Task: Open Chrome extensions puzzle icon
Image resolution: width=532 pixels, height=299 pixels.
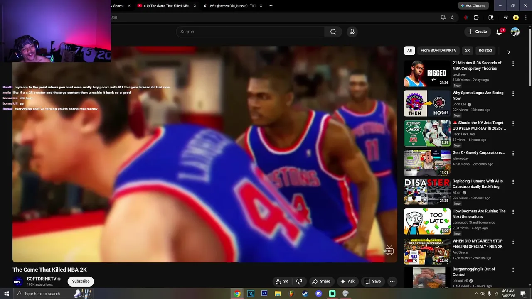Action: 476,17
